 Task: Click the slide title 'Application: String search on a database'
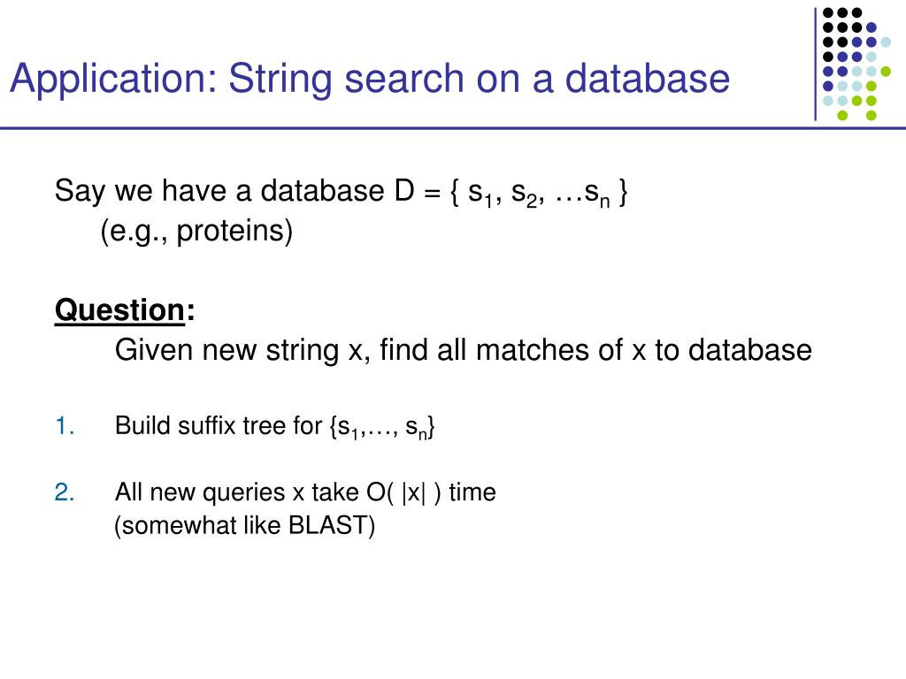point(370,79)
